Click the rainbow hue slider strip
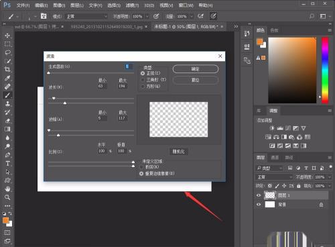335x247 pixels. click(x=325, y=70)
